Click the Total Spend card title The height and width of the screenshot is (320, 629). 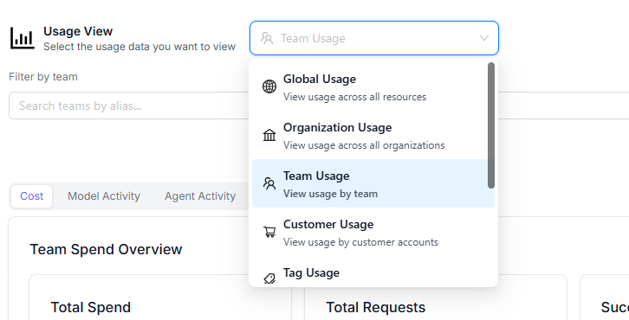click(91, 308)
